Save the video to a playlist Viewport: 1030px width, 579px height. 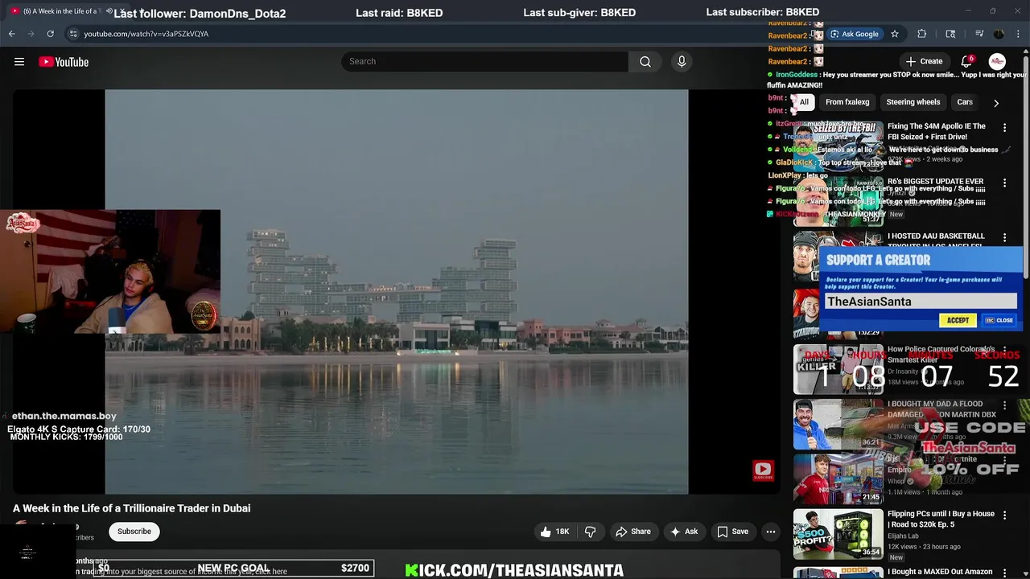point(733,532)
